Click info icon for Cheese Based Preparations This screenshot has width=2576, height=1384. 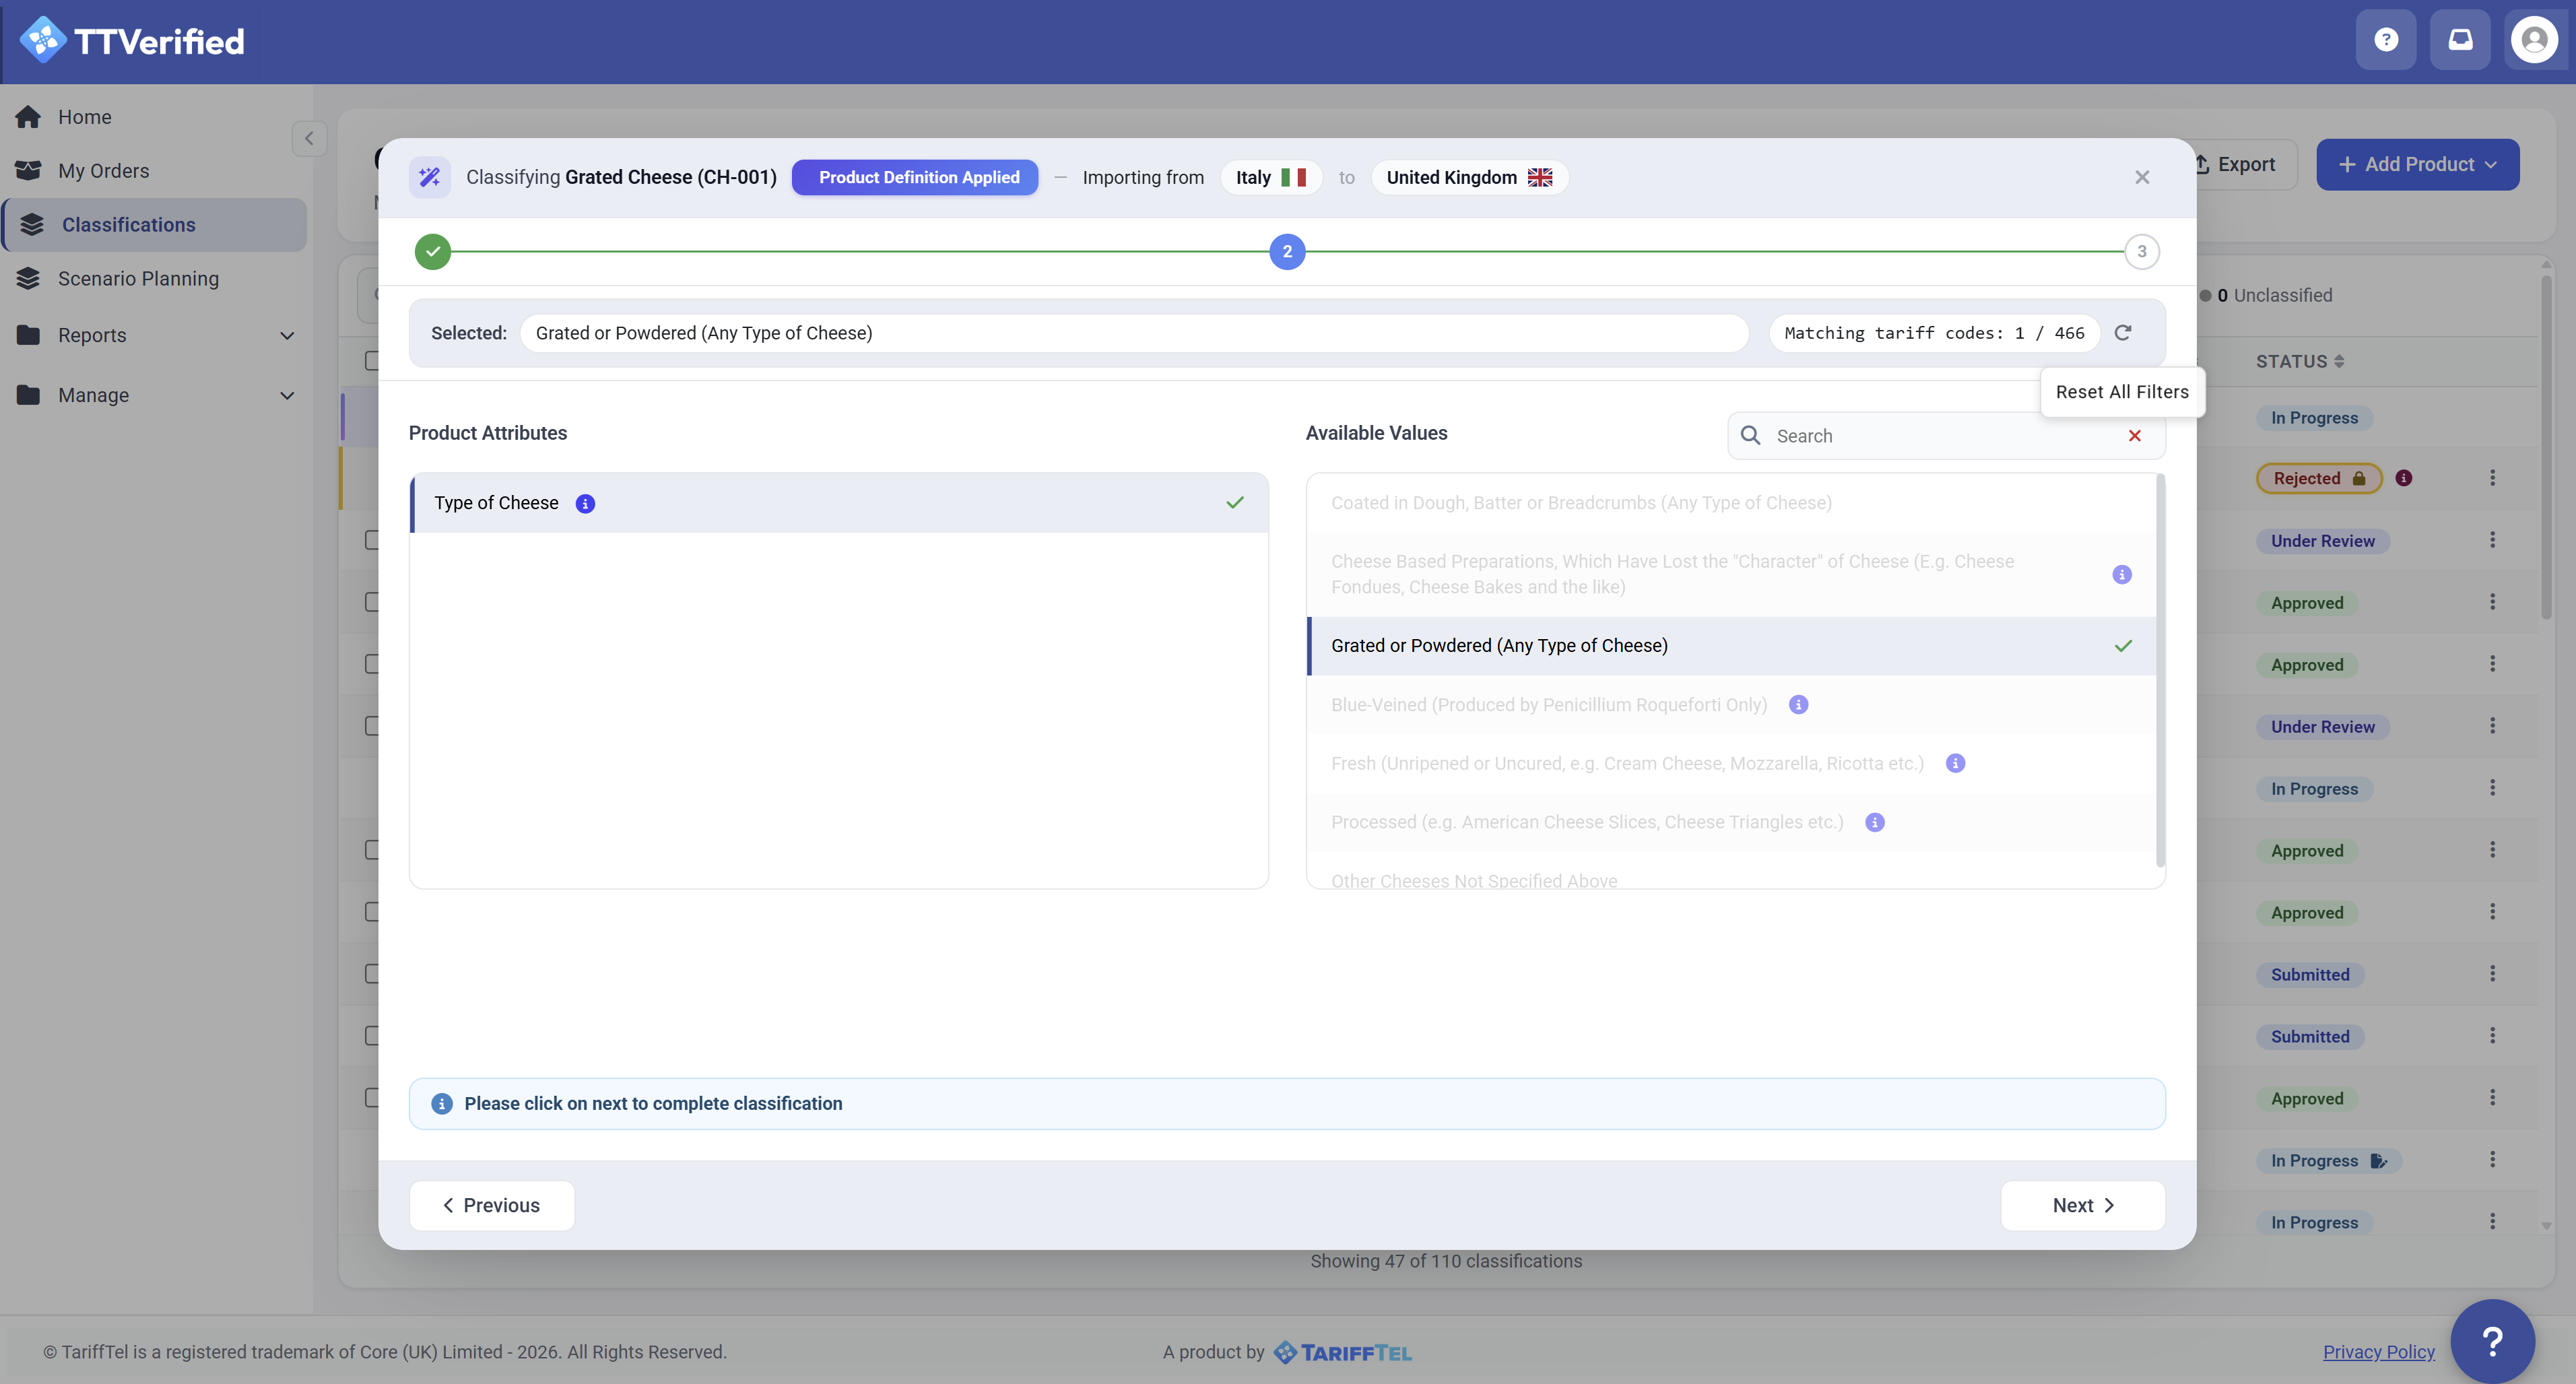[x=2121, y=574]
